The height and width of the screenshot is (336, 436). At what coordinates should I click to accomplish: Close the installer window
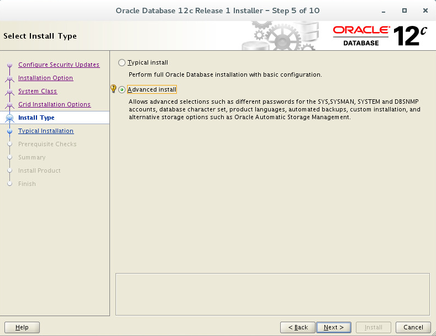(425, 10)
